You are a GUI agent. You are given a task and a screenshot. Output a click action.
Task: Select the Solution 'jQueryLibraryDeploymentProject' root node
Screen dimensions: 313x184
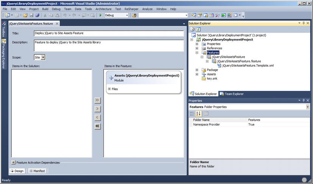coord(231,35)
